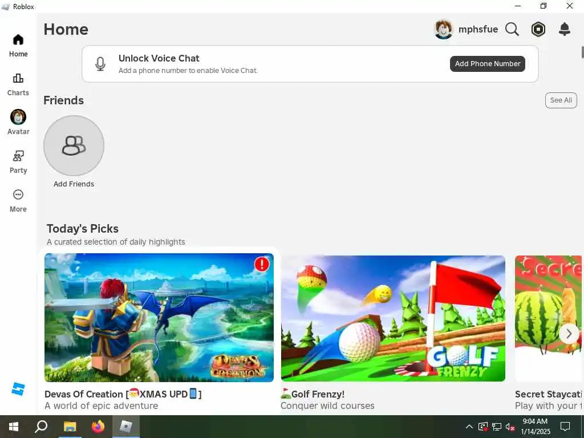Open File Explorer from taskbar
This screenshot has height=438, width=584.
click(69, 427)
